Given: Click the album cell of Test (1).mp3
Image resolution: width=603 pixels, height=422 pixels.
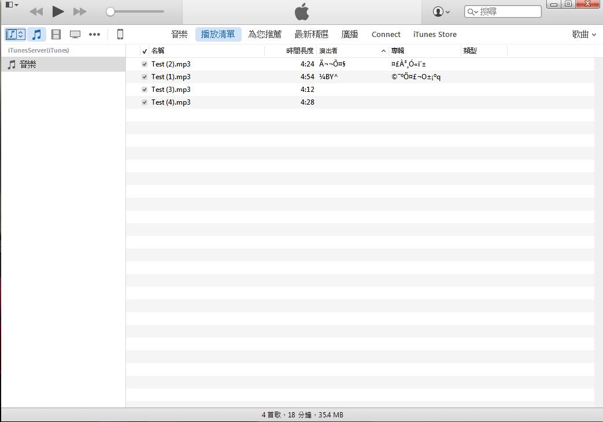Looking at the screenshot, I should [416, 77].
